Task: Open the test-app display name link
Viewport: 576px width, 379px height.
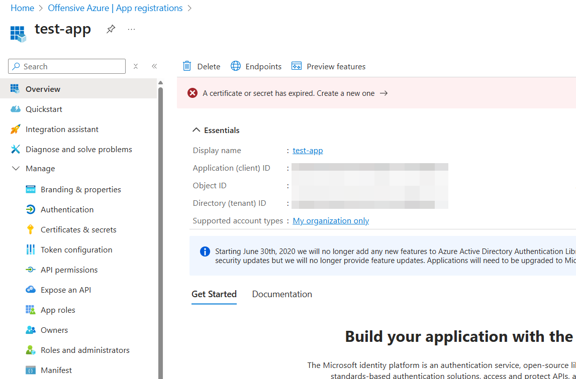Action: coord(308,151)
